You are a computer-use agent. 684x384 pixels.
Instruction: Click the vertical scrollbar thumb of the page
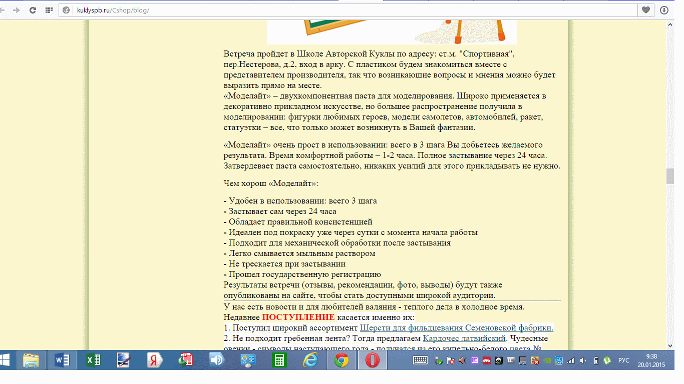pyautogui.click(x=670, y=176)
